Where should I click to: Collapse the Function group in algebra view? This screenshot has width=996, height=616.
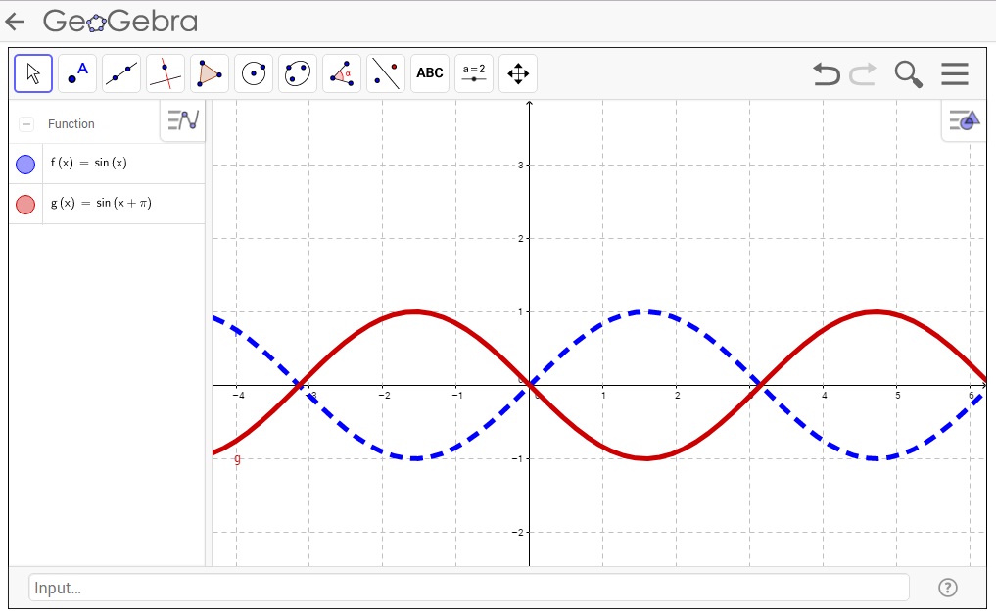pyautogui.click(x=24, y=123)
